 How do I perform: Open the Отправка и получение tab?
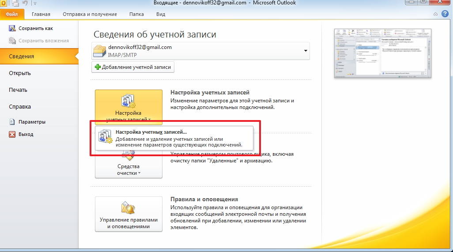pos(90,14)
